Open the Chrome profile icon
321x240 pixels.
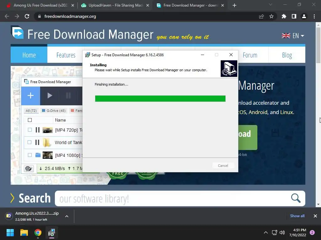(304, 16)
